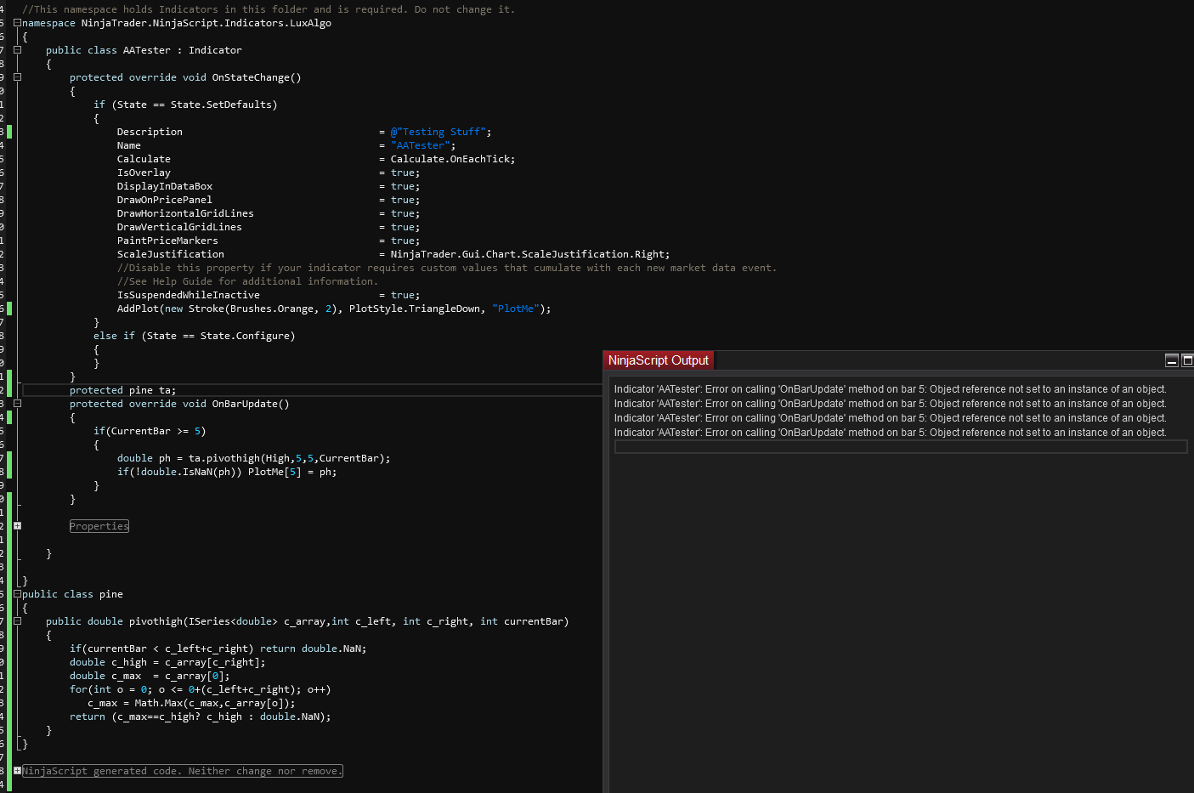1194x793 pixels.
Task: Expand the collapsed Properties region plus icon
Action: [x=17, y=526]
